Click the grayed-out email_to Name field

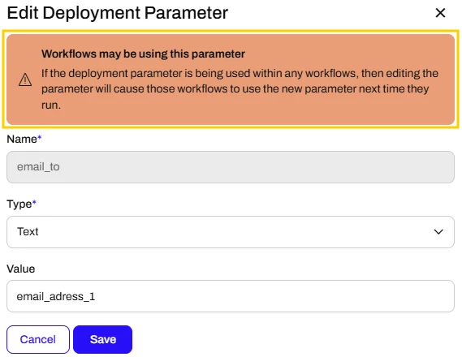click(231, 167)
